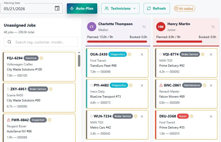Viewport: 221px width, 142px height.
Task: Click the clock icon on GNC-2861
Action: [205, 85]
